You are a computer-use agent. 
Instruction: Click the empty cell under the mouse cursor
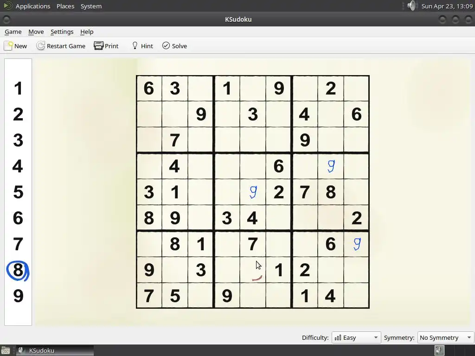click(253, 270)
